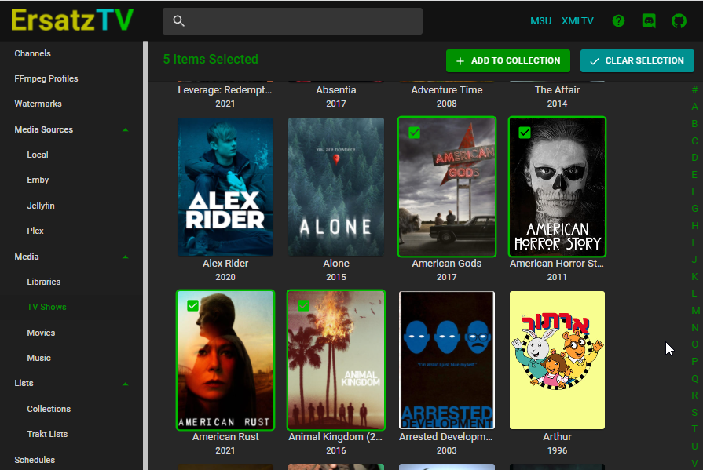The image size is (703, 470).
Task: Jump to letter H in index
Action: [x=694, y=225]
